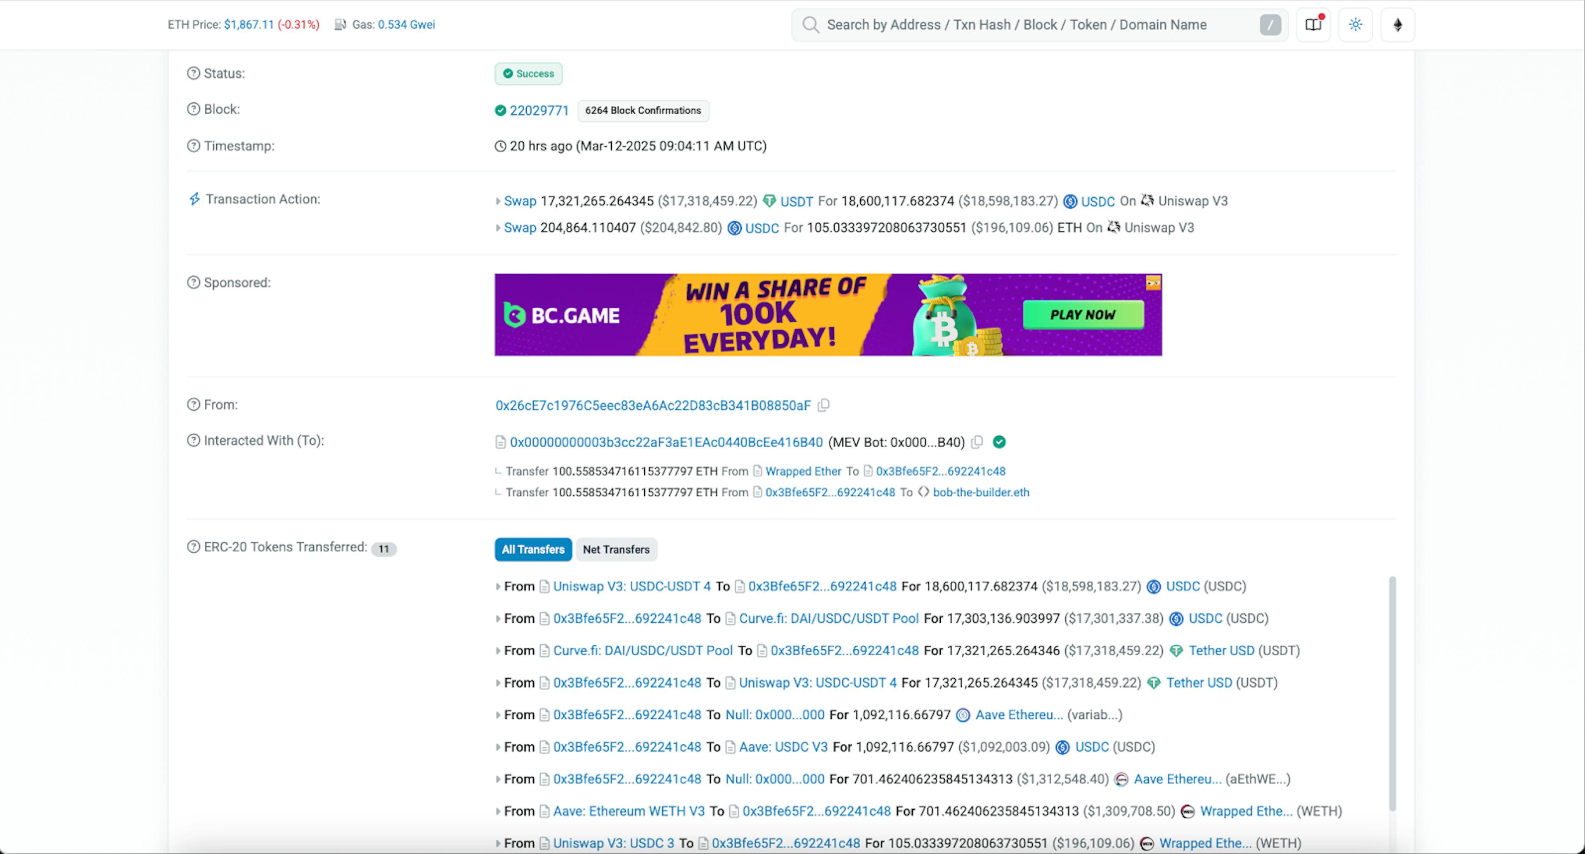Click the Timestamp help question icon
The height and width of the screenshot is (854, 1585).
[194, 146]
